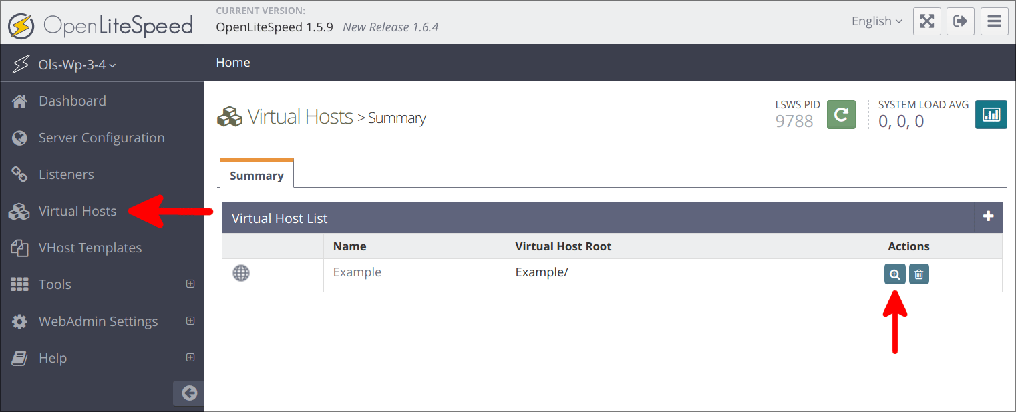Viewport: 1016px width, 412px height.
Task: Expand the Tools submenu plus sign
Action: (190, 284)
